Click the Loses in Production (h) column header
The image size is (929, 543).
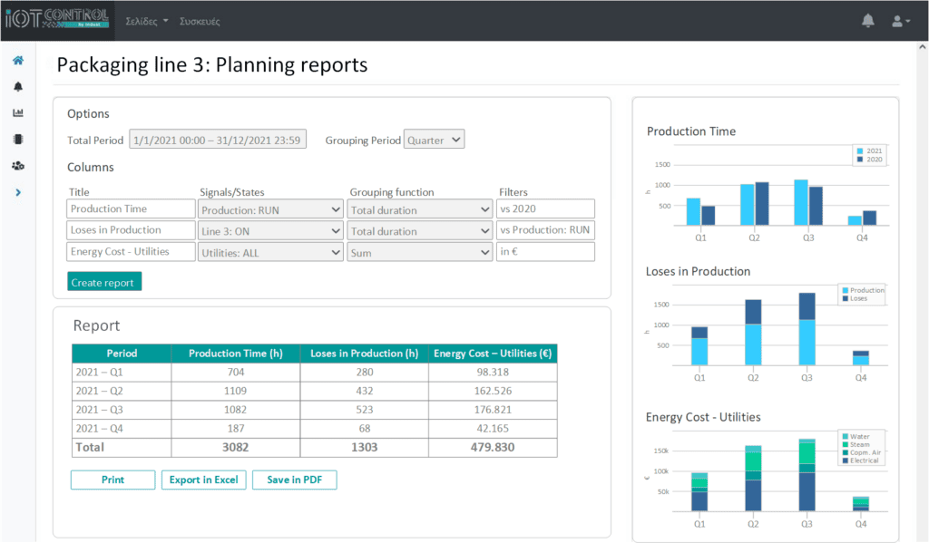[x=365, y=354]
